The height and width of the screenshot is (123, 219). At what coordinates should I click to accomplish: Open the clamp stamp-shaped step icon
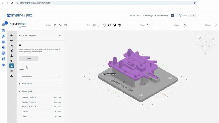click(11, 56)
